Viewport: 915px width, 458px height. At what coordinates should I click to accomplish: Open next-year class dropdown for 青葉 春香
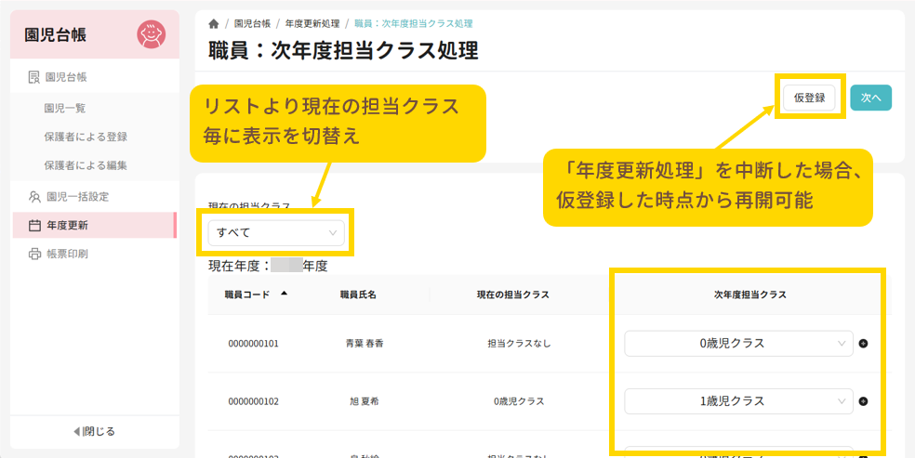738,344
